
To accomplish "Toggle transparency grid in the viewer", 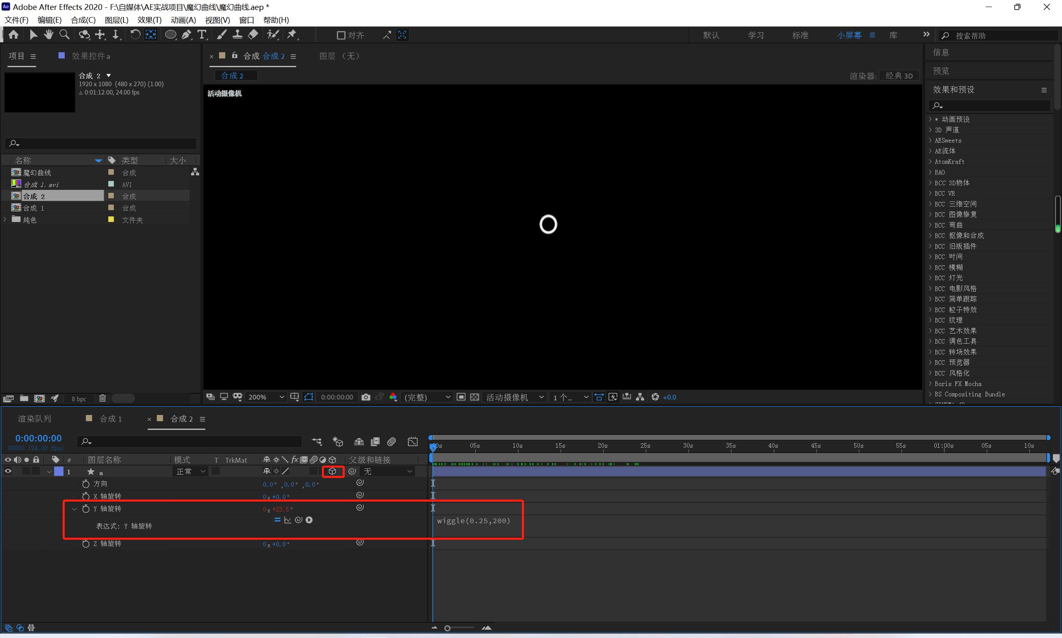I will coord(475,397).
